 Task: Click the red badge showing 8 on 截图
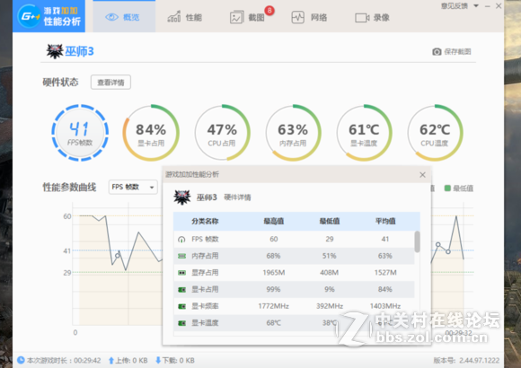269,11
